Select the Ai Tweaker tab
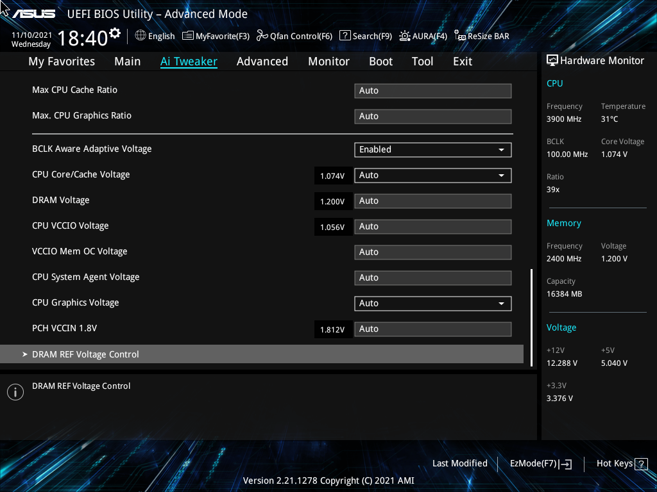The image size is (657, 492). [x=189, y=61]
